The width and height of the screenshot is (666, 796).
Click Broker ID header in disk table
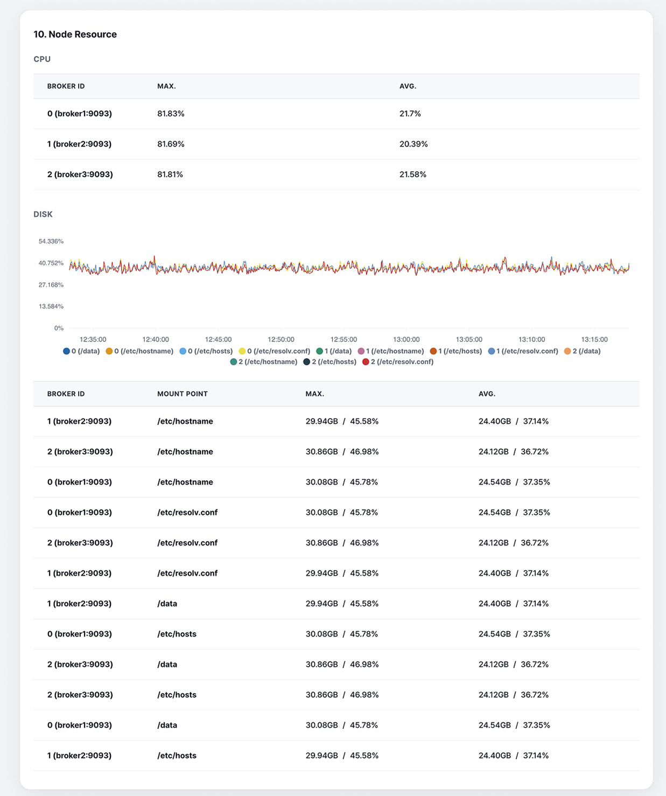(x=66, y=394)
